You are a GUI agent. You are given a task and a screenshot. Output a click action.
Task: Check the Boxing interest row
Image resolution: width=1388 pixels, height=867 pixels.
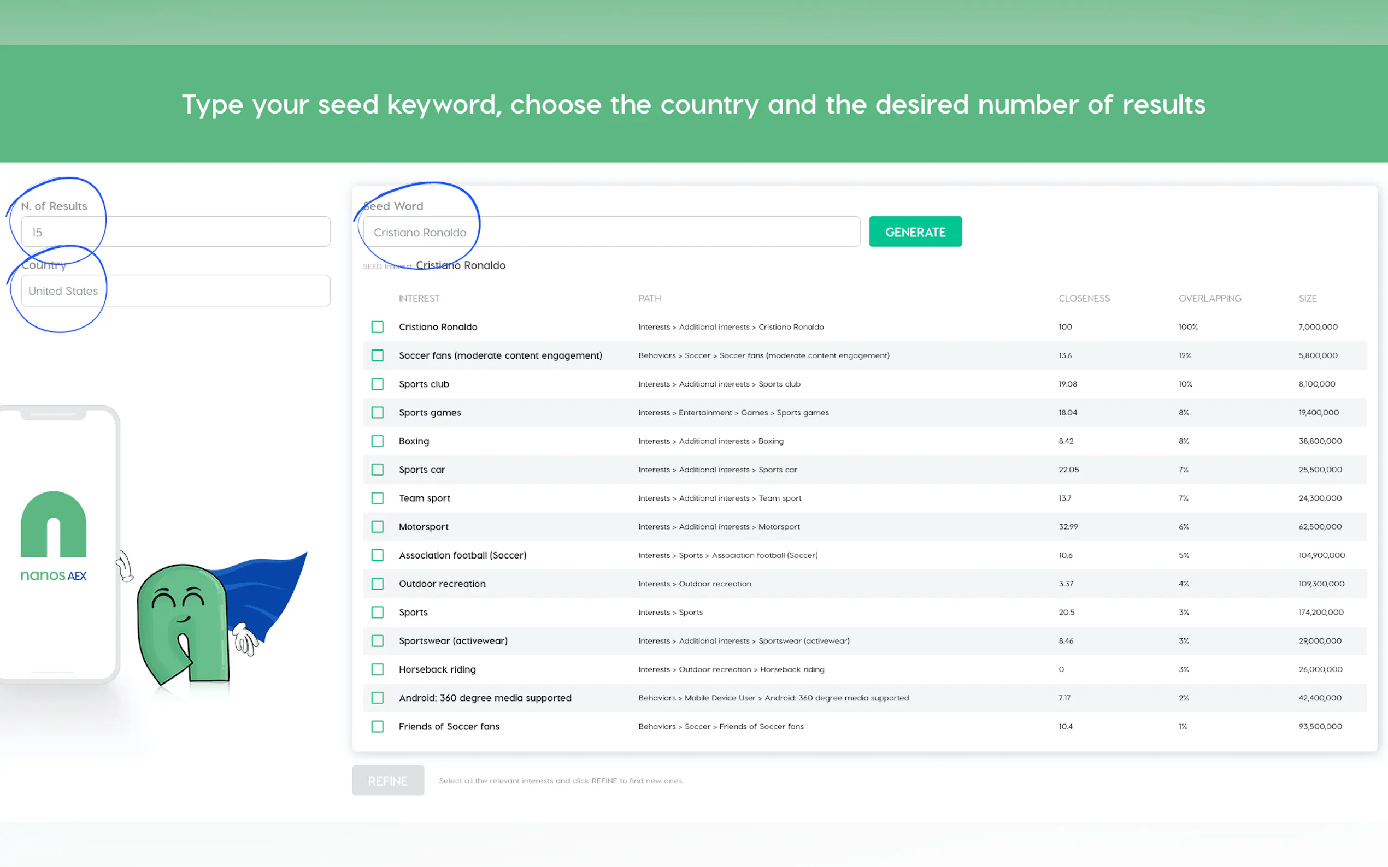point(377,441)
